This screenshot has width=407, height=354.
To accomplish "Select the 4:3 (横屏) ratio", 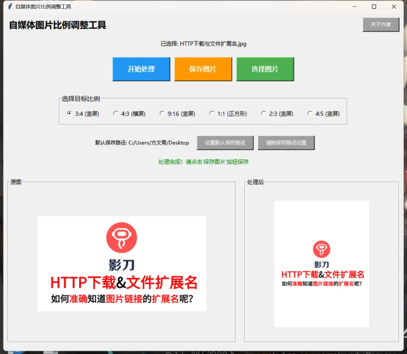I will pyautogui.click(x=129, y=114).
